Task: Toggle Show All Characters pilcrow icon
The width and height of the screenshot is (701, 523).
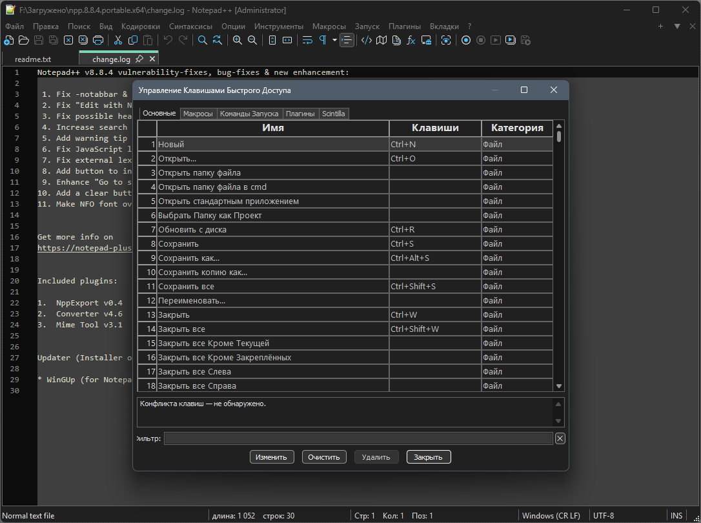Action: [322, 40]
